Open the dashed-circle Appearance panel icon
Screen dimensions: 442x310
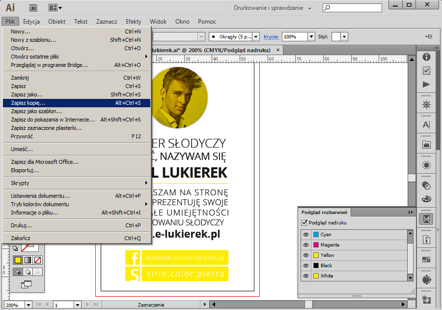click(426, 165)
